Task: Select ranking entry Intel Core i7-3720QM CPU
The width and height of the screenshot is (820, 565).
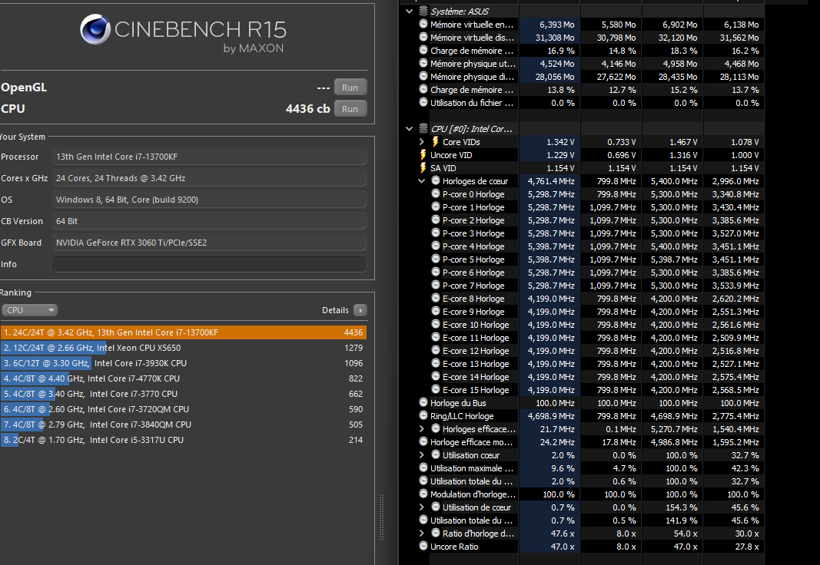Action: [183, 409]
